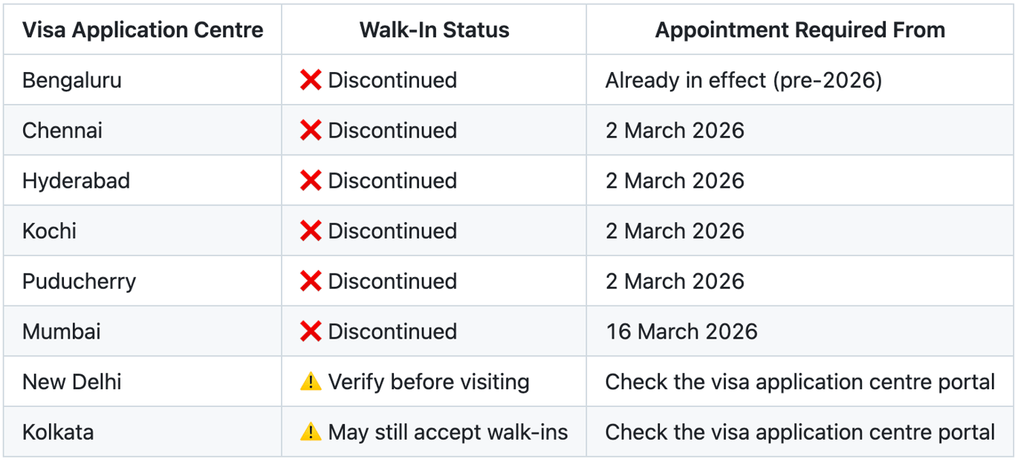Screen dimensions: 1015x462
Task: Click the Visa Application Centre column header
Action: coord(143,30)
